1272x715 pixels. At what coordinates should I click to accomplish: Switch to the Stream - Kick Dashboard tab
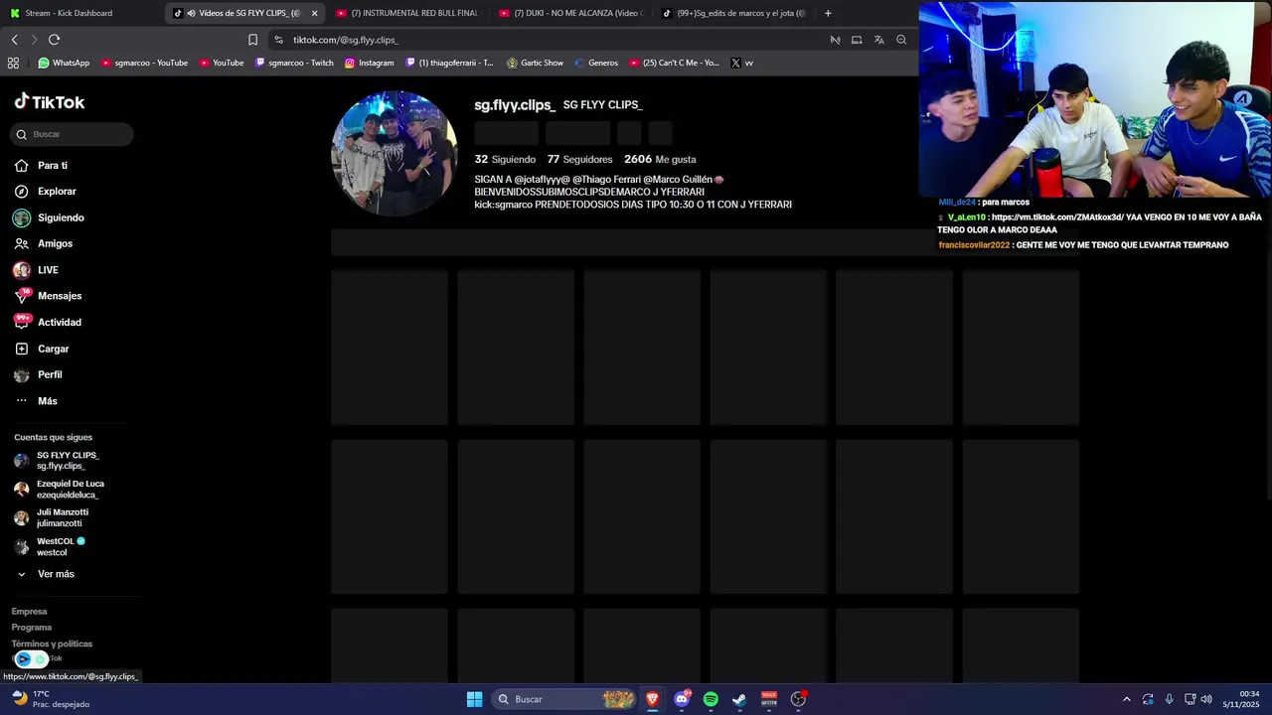click(x=68, y=13)
